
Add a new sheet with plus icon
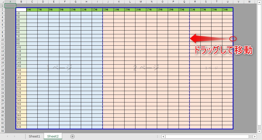click(73, 136)
